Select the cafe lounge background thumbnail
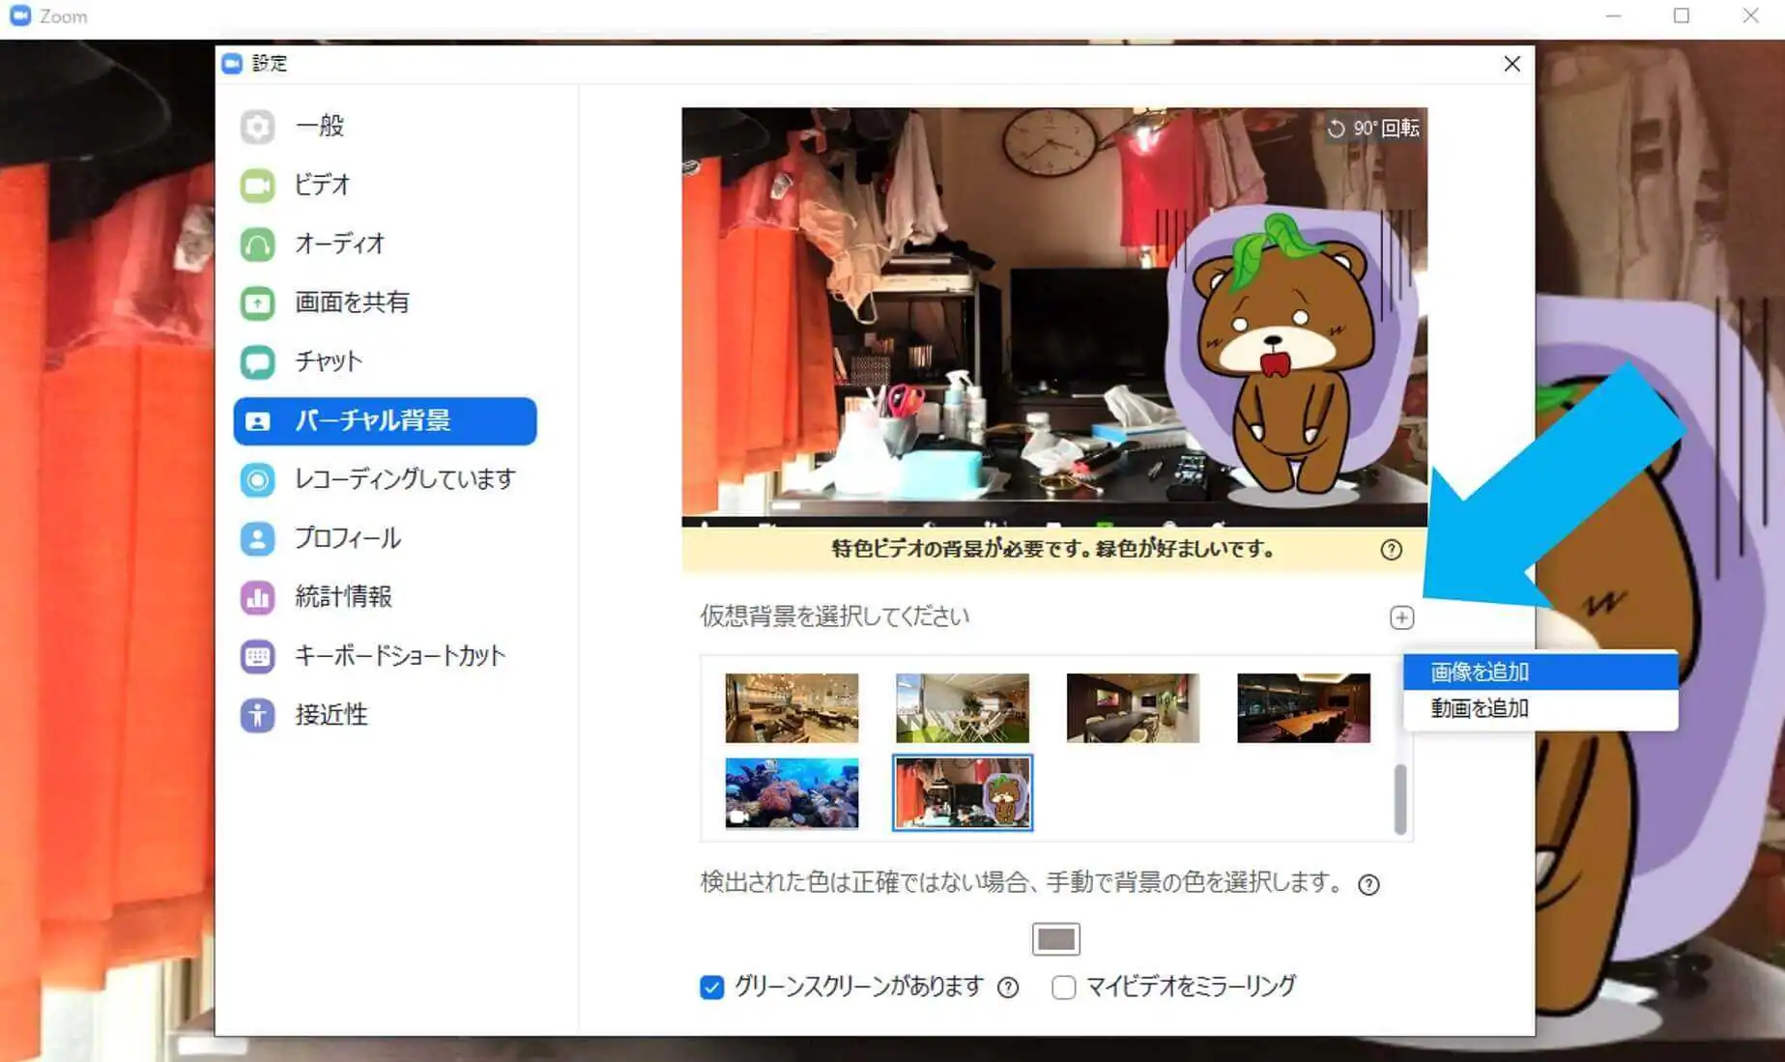This screenshot has width=1785, height=1062. (792, 707)
